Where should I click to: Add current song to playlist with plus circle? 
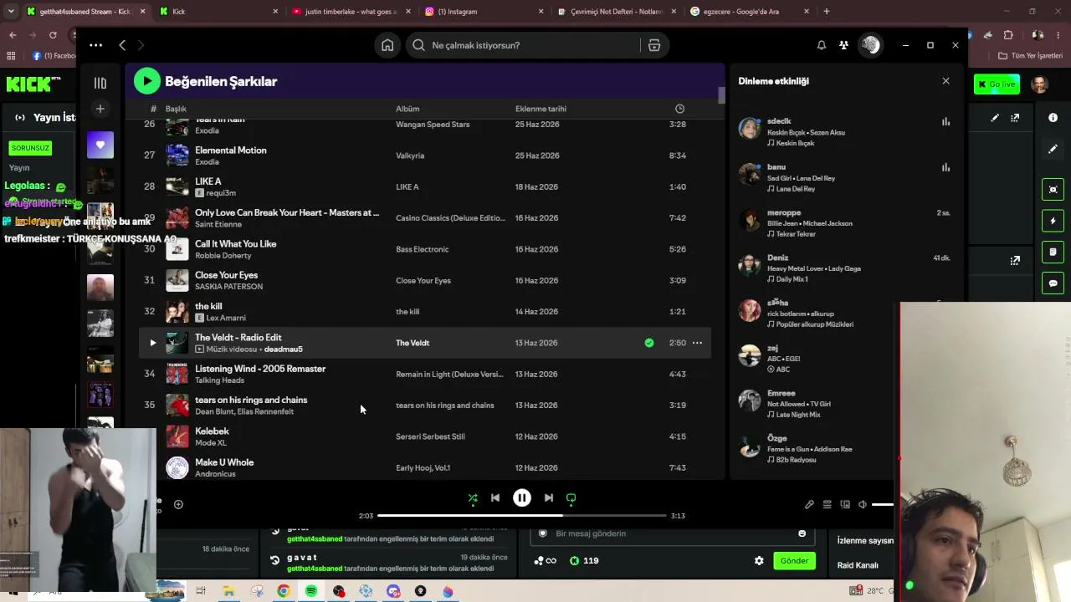click(x=178, y=504)
